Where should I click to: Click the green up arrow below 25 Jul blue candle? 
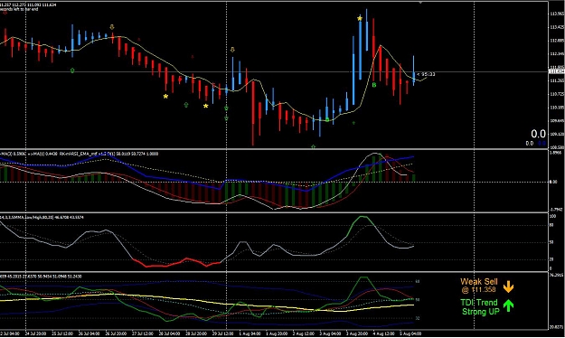(x=72, y=70)
